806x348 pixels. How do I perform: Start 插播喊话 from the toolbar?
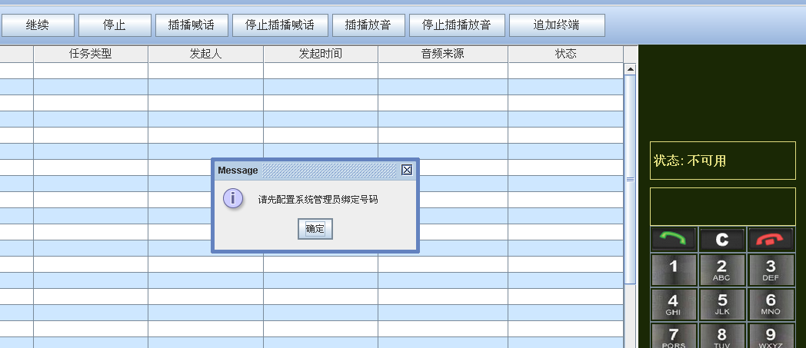click(x=192, y=25)
